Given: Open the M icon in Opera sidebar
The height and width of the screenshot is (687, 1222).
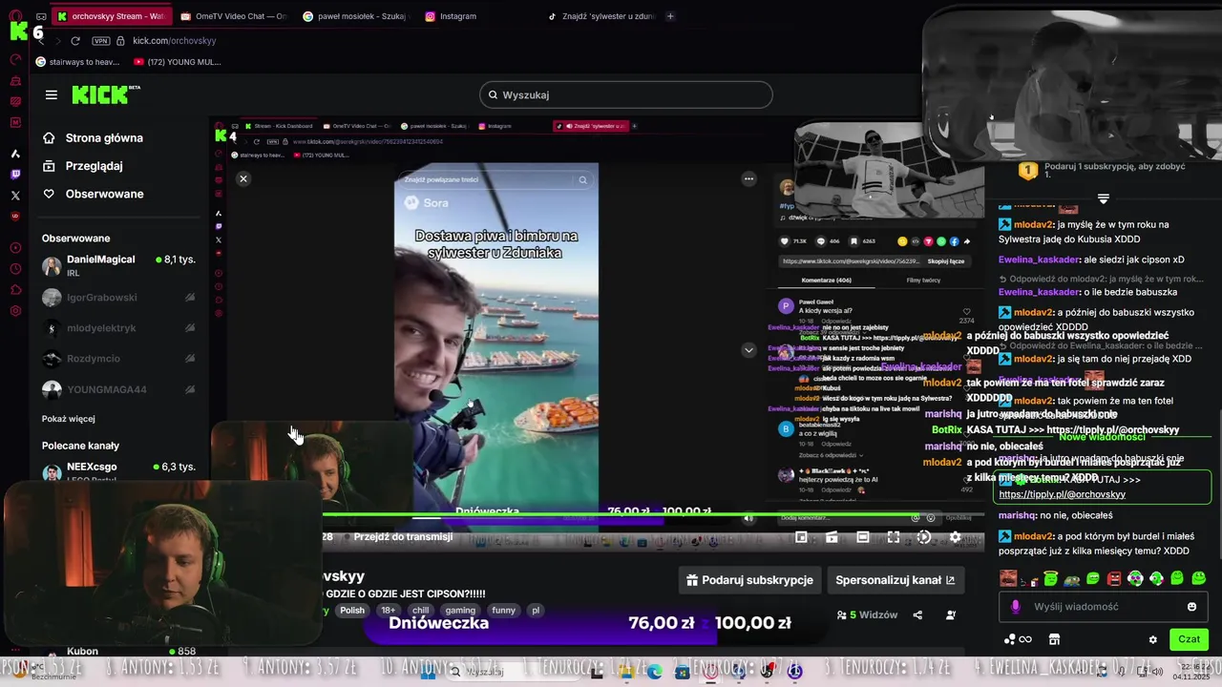Looking at the screenshot, I should click(15, 122).
